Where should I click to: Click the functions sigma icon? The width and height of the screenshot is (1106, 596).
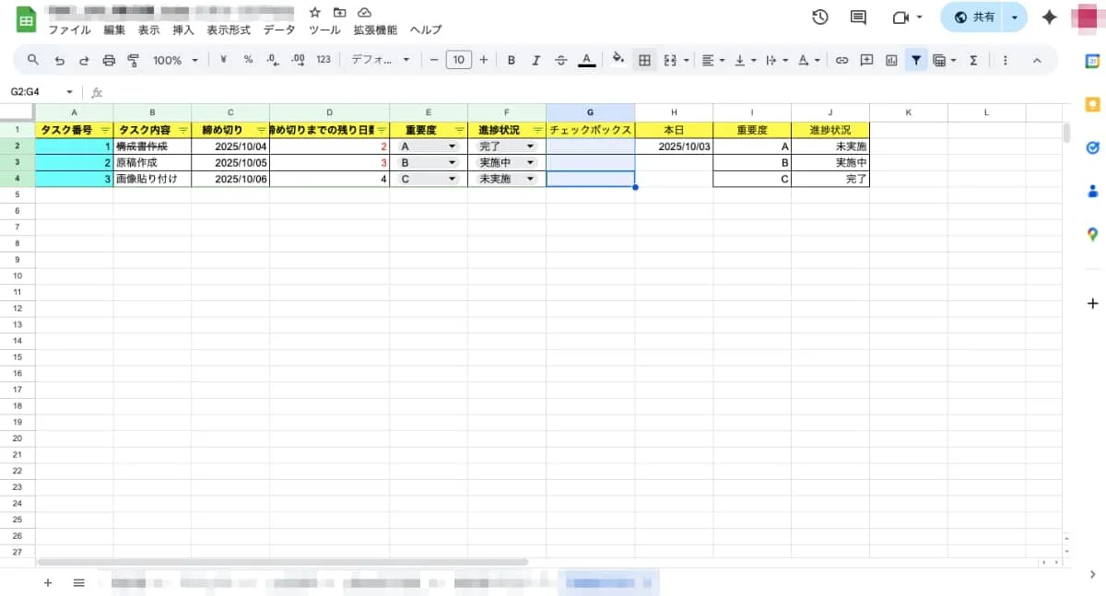973,60
